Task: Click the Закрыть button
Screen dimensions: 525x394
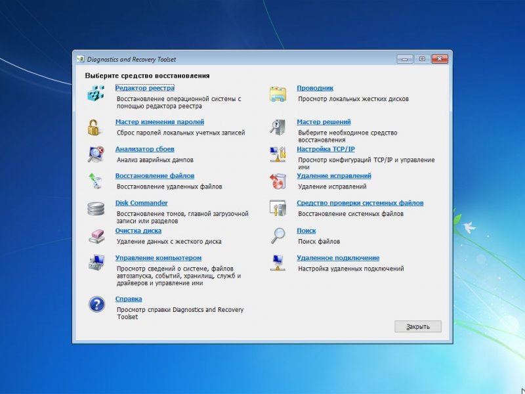Action: pyautogui.click(x=418, y=326)
